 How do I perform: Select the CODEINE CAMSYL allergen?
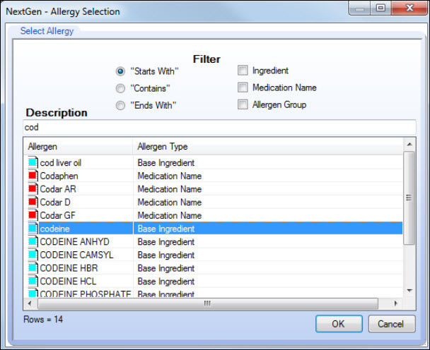(77, 255)
